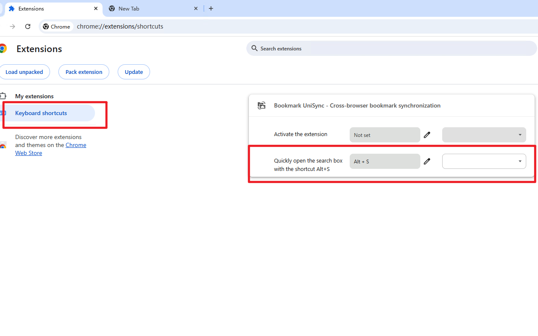
Task: Reload the current page
Action: (28, 26)
